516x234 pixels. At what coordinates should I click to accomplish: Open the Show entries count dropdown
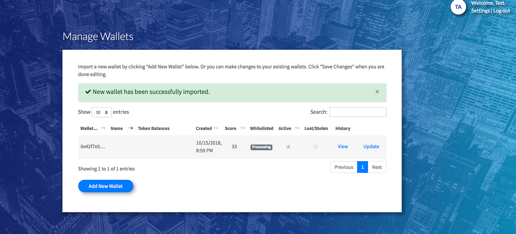[x=102, y=112]
